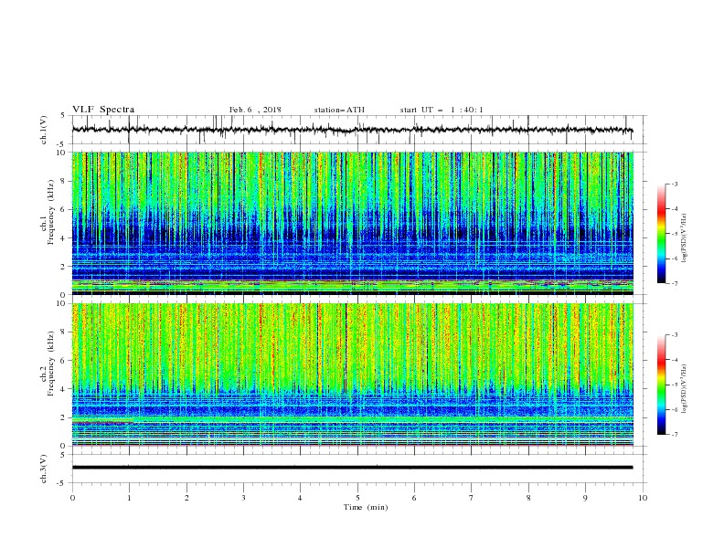Viewport: 724px width, 559px height.
Task: Click the ch.3 voltage waveform trace
Action: click(352, 468)
